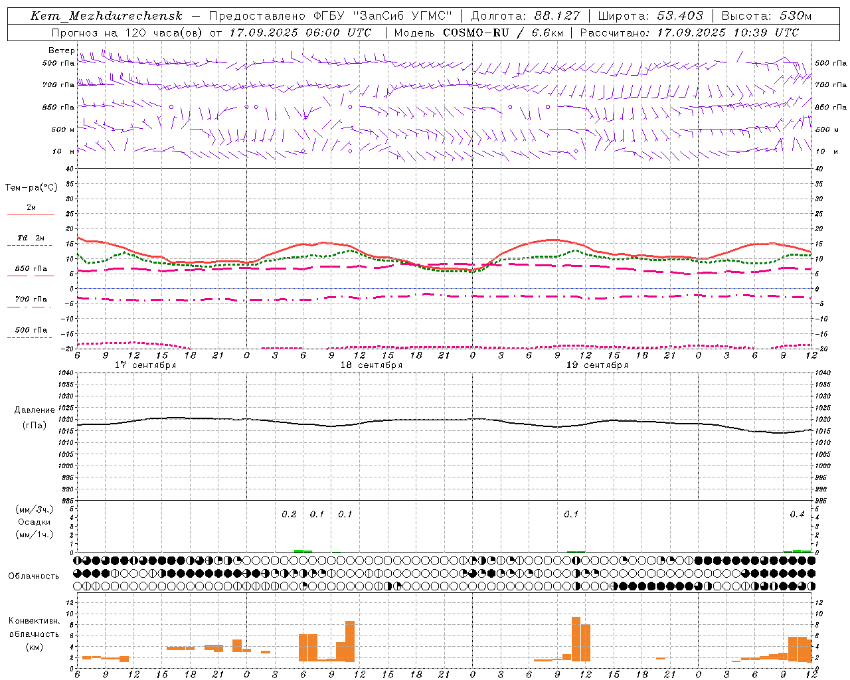Click the 'Широта: 53.403' latitude value

click(651, 16)
